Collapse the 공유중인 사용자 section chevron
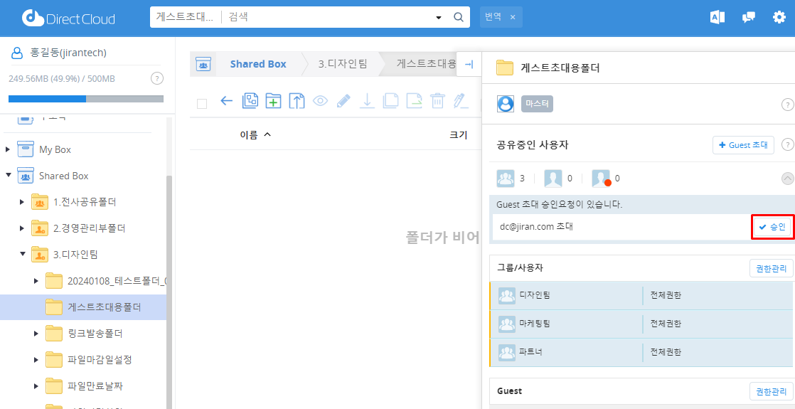 (787, 179)
